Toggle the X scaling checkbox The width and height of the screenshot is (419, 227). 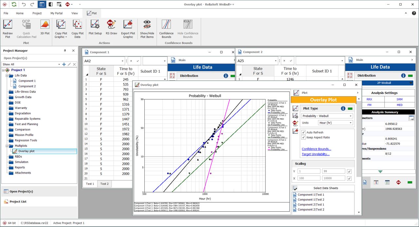coord(349,178)
